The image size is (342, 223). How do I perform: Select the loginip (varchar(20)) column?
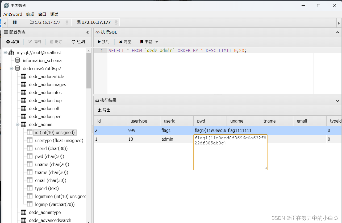point(55,204)
